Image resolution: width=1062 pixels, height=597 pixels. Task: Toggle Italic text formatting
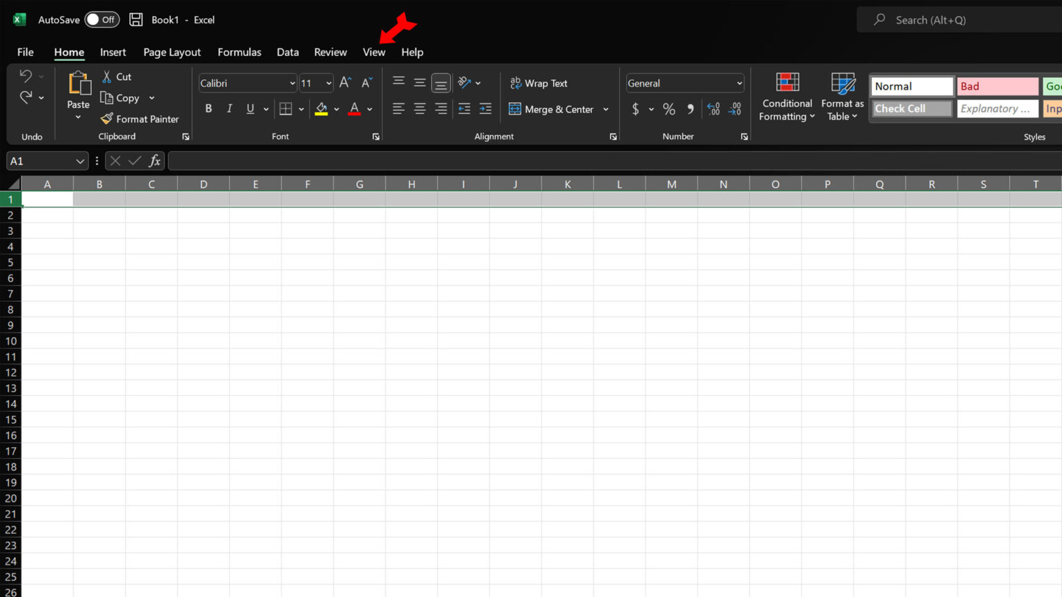click(x=230, y=108)
